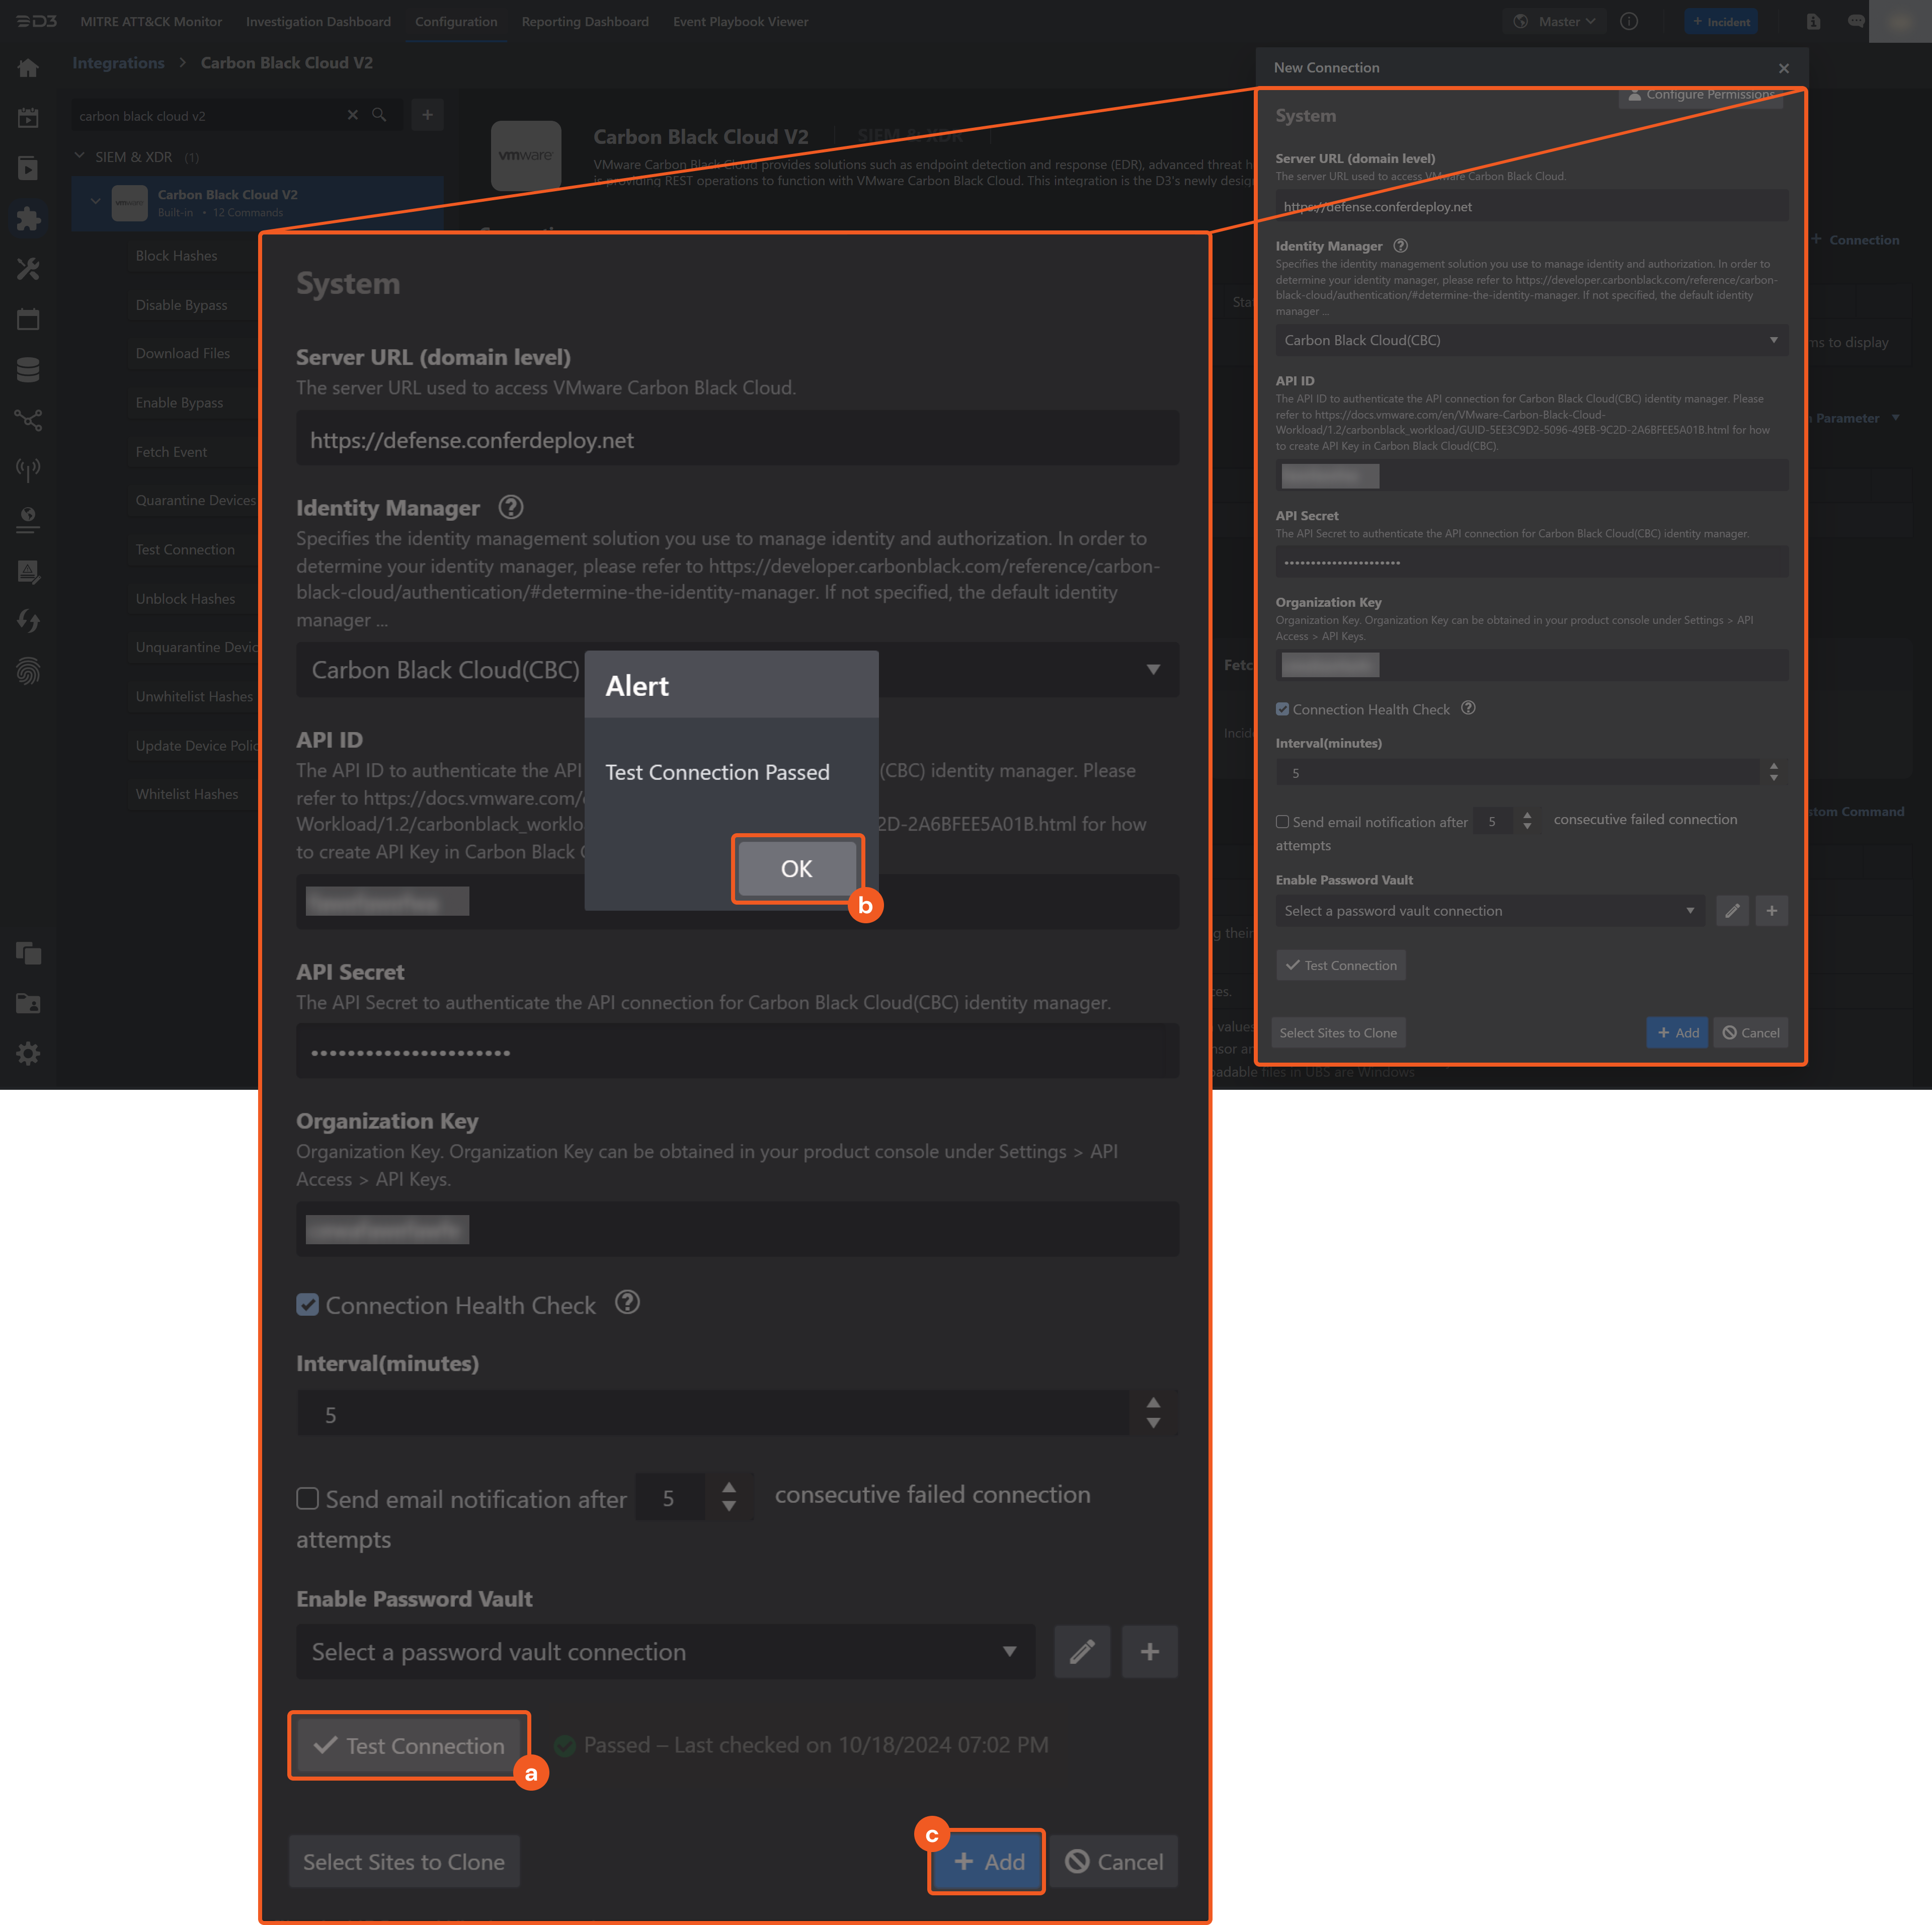Screen dimensions: 1932x1925
Task: Collapse the SIEM & XDR tree group
Action: coord(80,156)
